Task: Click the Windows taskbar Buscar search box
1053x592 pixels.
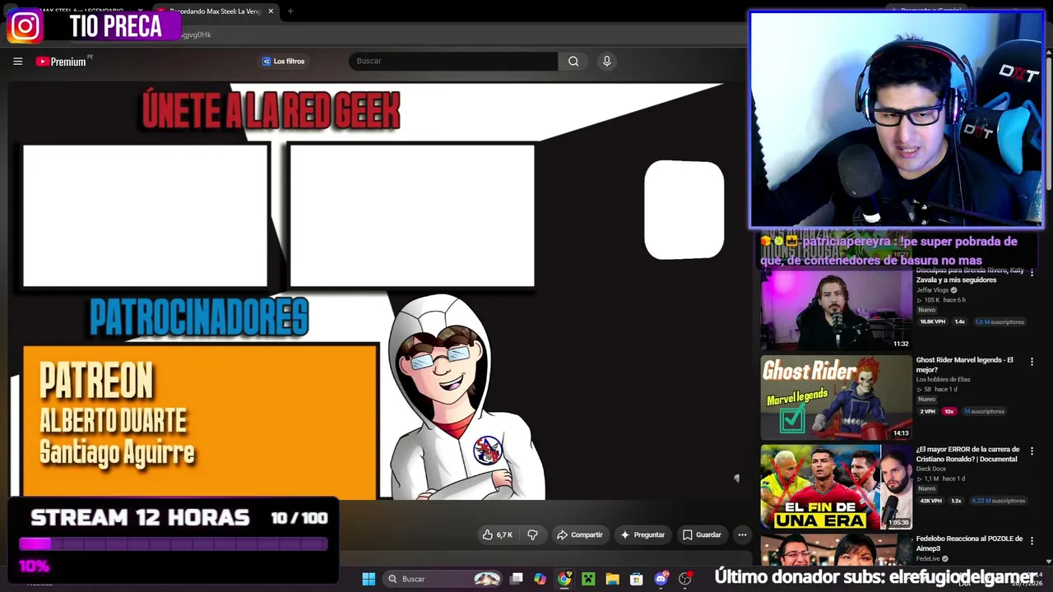Action: click(x=444, y=579)
